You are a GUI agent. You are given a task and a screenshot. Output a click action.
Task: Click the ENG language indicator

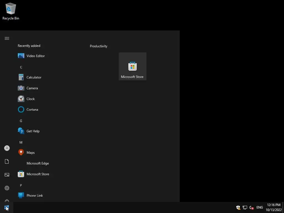point(260,207)
